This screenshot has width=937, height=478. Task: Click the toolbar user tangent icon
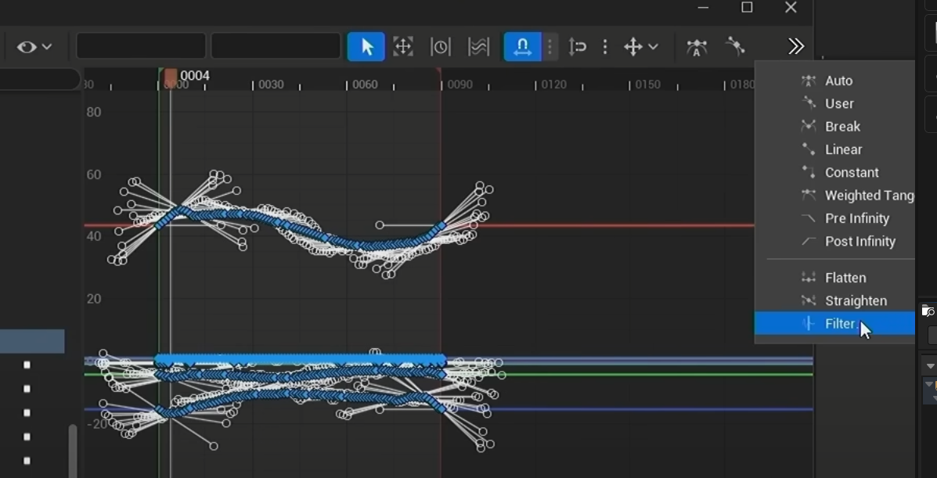click(x=734, y=47)
